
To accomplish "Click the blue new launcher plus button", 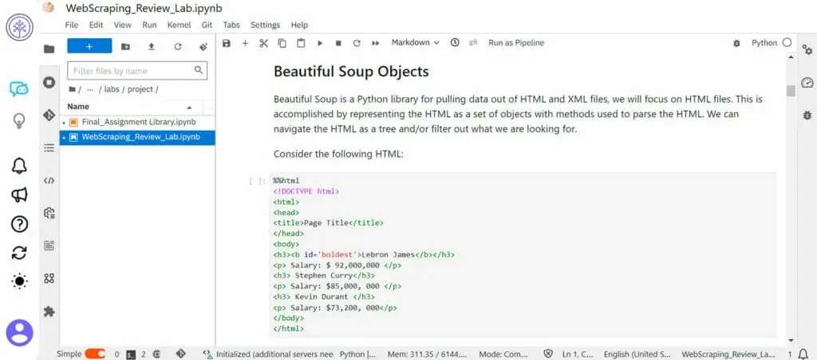I will pos(89,46).
